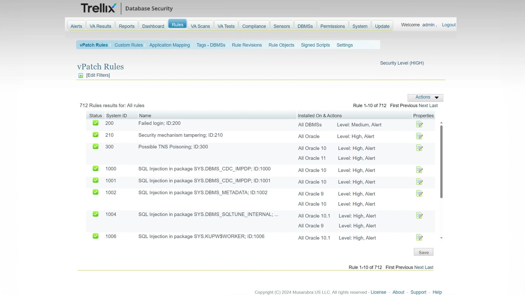Image resolution: width=525 pixels, height=295 pixels.
Task: Click the Logout link
Action: (x=449, y=25)
